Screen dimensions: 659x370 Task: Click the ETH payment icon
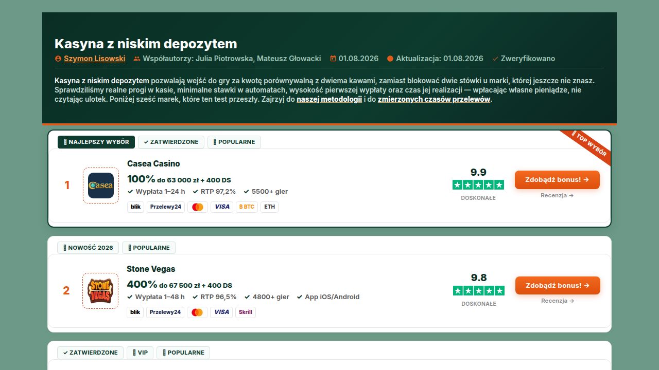point(269,207)
